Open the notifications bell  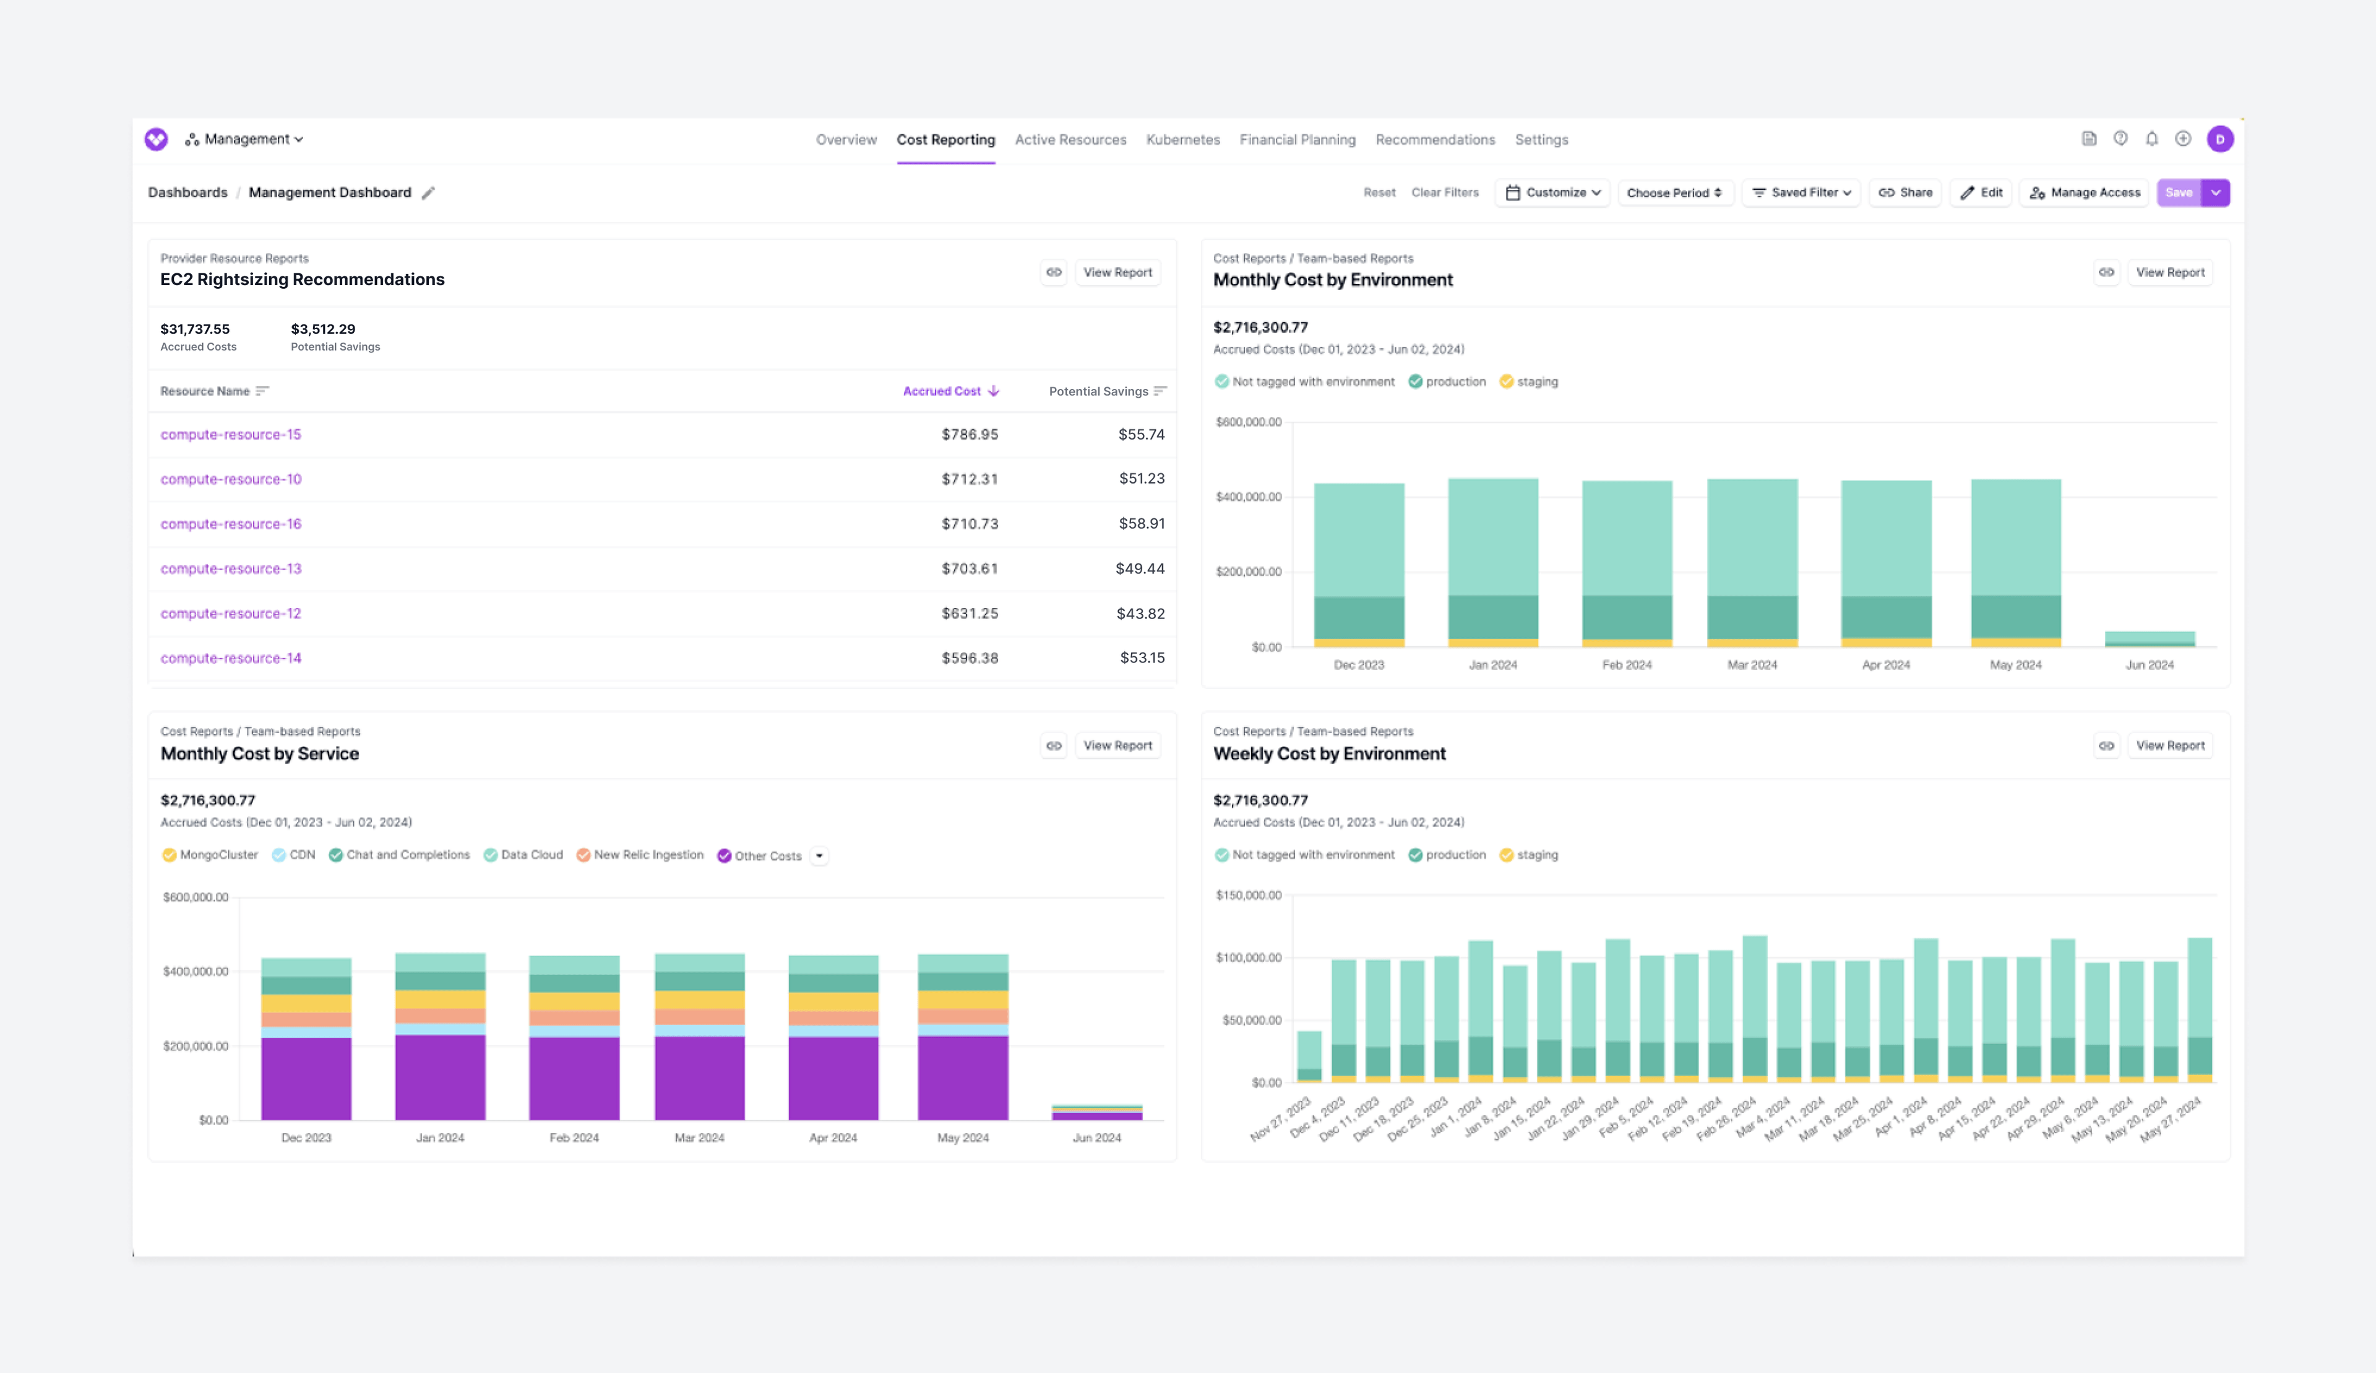2151,139
